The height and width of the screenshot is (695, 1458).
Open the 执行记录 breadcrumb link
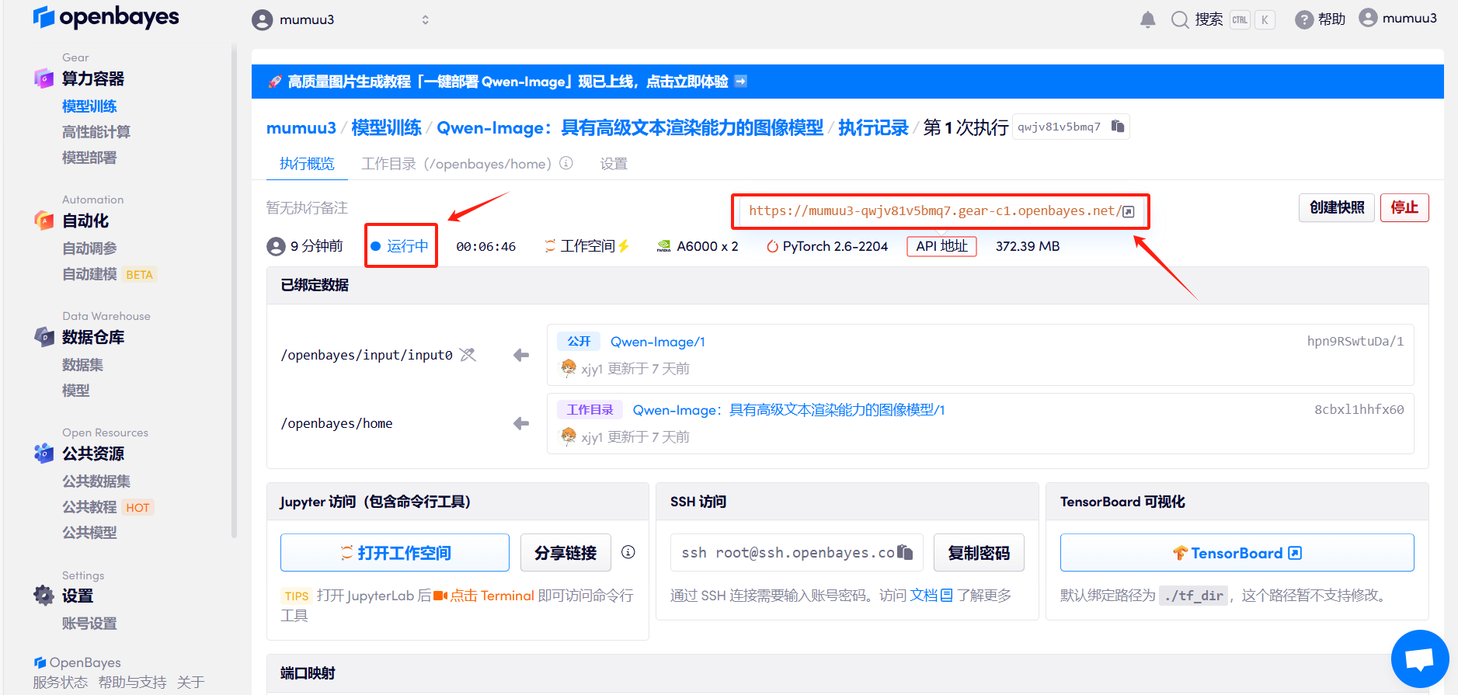[873, 127]
